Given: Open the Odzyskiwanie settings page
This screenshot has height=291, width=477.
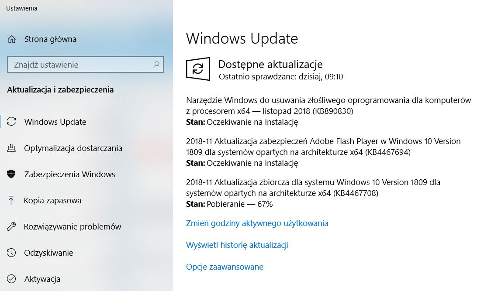Looking at the screenshot, I should [49, 253].
